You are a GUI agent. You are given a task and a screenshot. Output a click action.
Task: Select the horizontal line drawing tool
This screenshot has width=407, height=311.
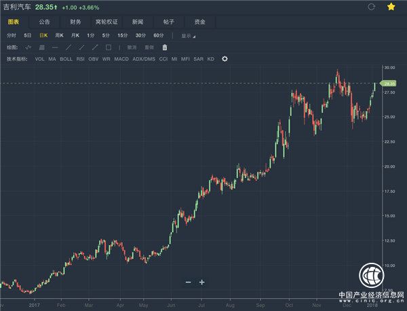pyautogui.click(x=55, y=47)
